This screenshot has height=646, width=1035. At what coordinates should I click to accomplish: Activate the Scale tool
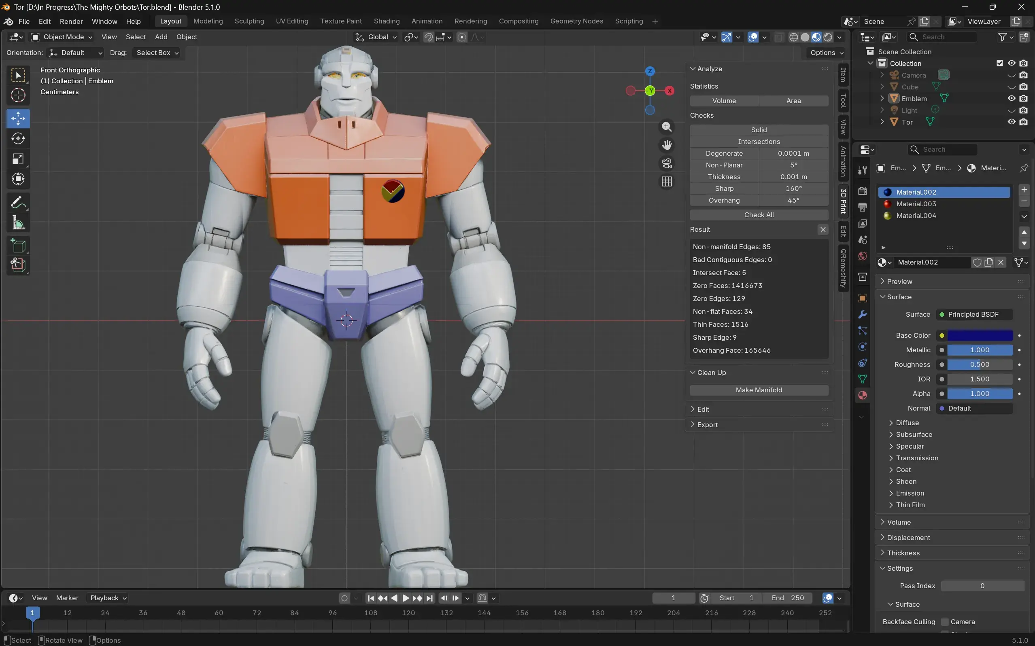pos(18,159)
